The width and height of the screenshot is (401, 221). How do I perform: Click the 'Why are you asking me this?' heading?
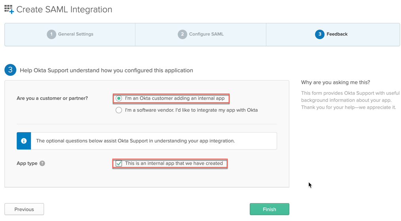[x=335, y=82]
